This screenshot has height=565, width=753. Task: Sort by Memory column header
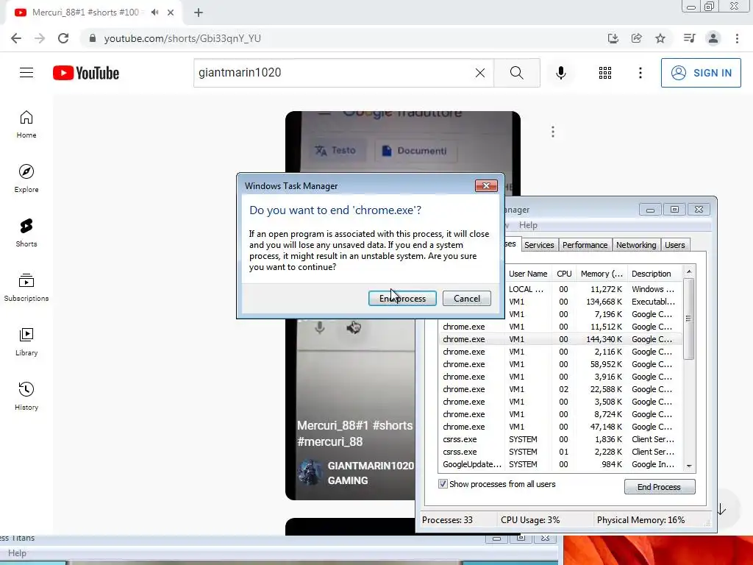[x=602, y=274]
